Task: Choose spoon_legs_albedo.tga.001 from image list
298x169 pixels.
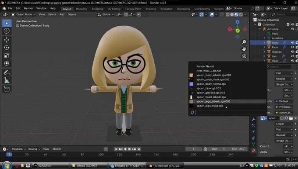Action: (227, 101)
